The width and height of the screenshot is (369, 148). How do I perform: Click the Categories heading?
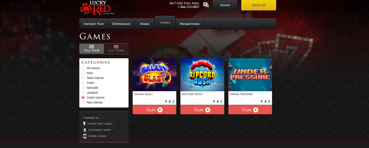96,62
